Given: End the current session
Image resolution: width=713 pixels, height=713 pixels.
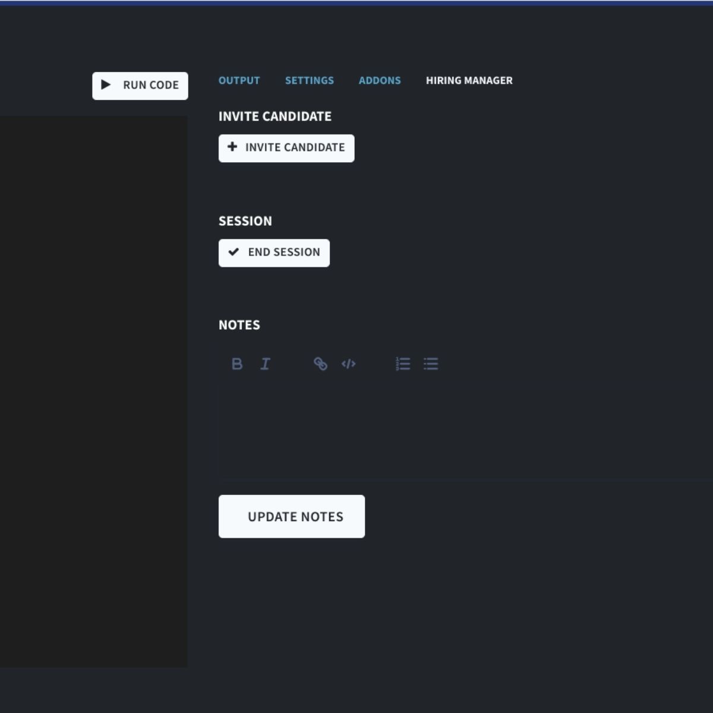Looking at the screenshot, I should [274, 252].
